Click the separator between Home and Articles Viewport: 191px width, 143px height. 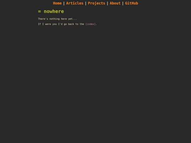pos(64,3)
